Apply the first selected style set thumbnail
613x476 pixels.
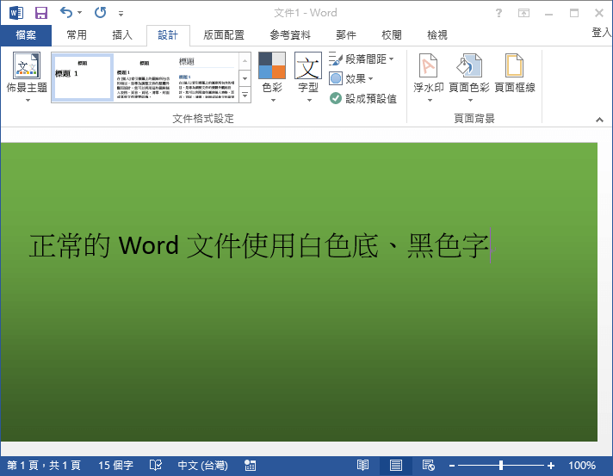[x=83, y=77]
